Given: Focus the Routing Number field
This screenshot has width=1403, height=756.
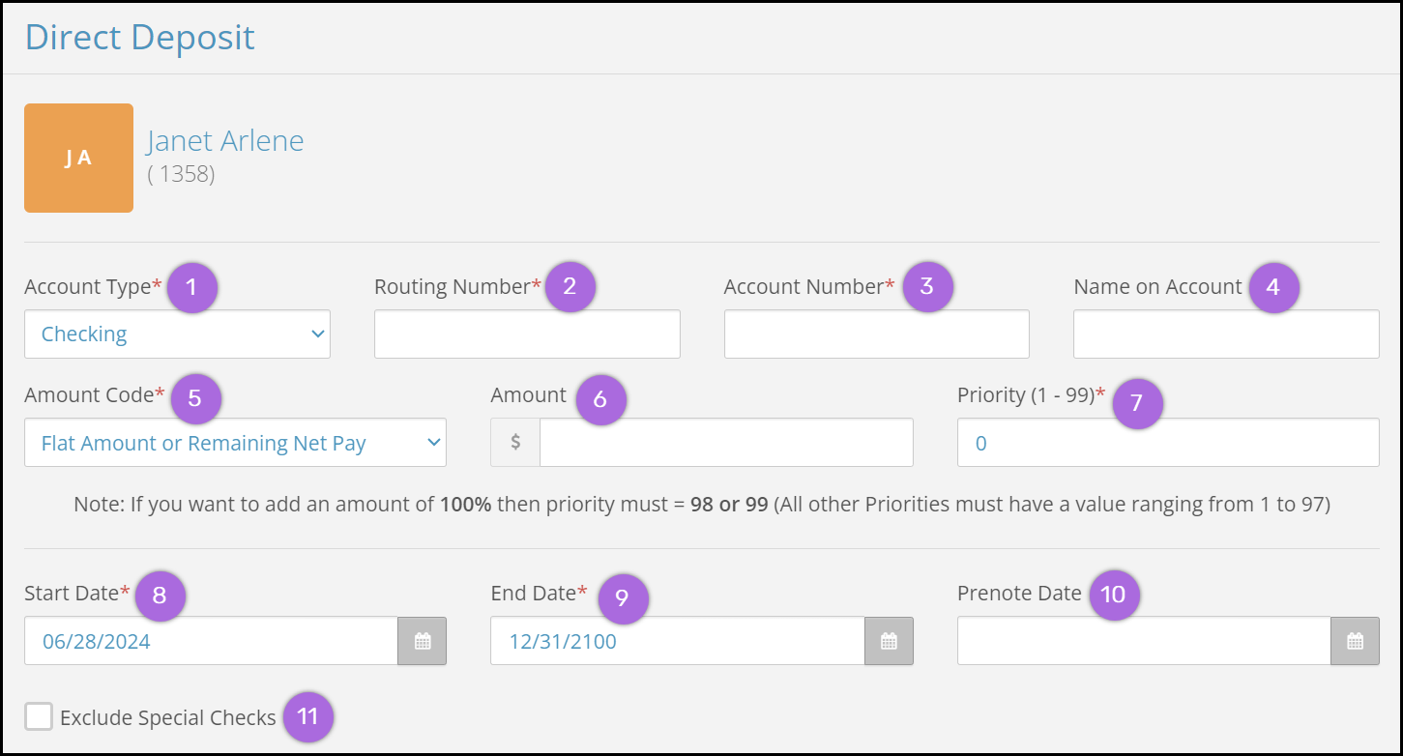Looking at the screenshot, I should coord(527,334).
